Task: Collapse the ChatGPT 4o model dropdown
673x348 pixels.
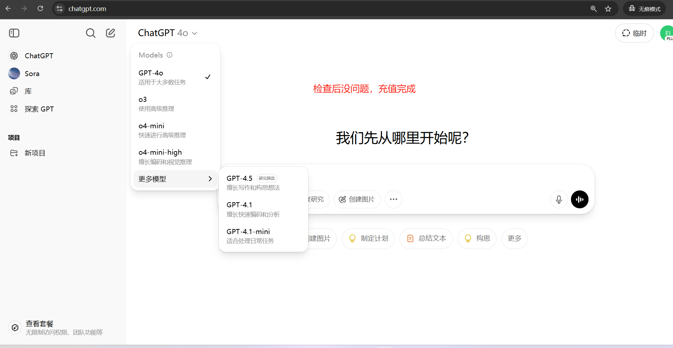Action: tap(168, 33)
